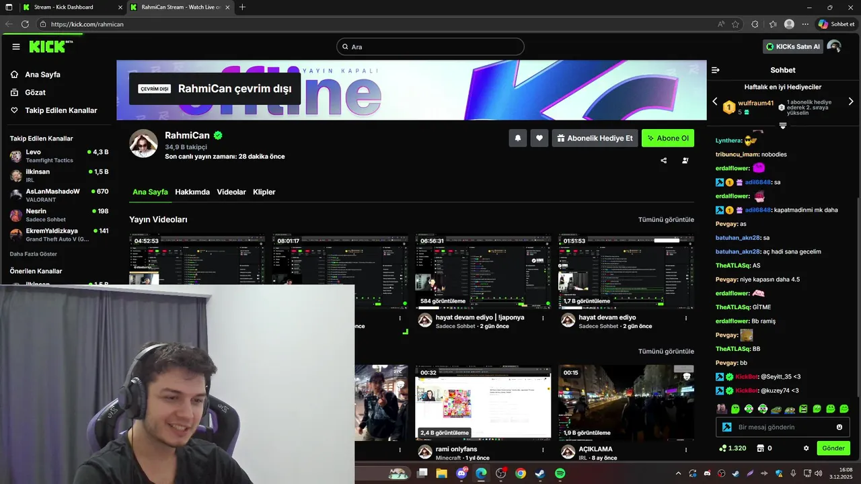Open the gift shop icon showing 0

(x=764, y=448)
